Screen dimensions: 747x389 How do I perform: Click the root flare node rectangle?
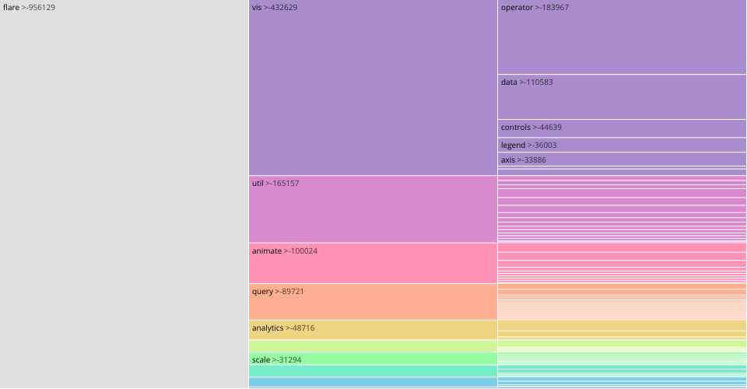point(124,194)
